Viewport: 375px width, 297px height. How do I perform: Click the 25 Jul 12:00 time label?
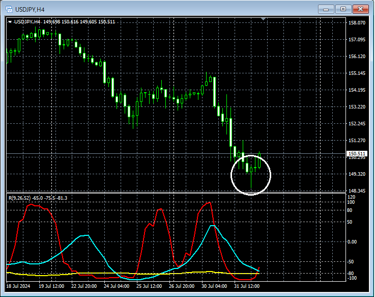149,286
